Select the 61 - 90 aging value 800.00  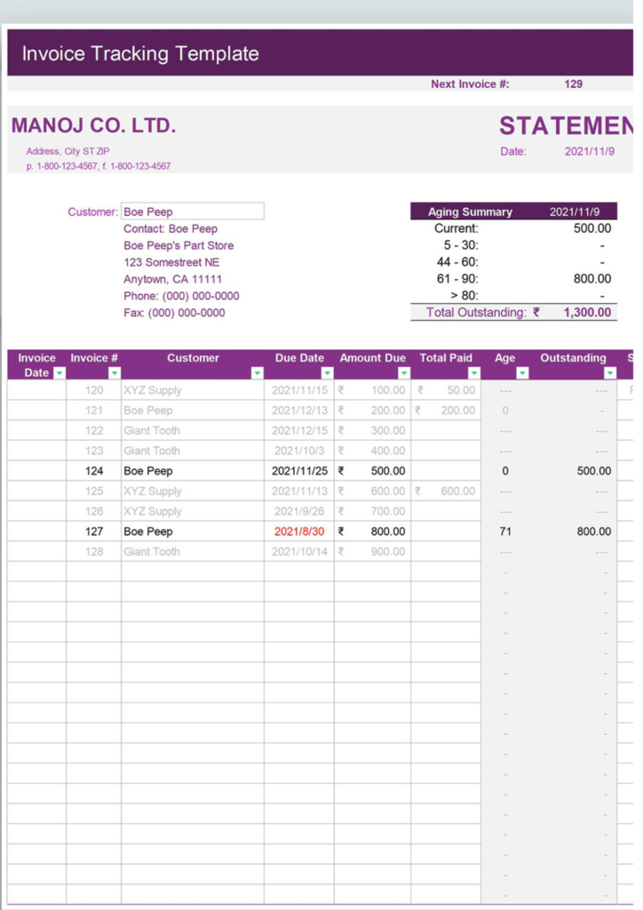pyautogui.click(x=592, y=278)
